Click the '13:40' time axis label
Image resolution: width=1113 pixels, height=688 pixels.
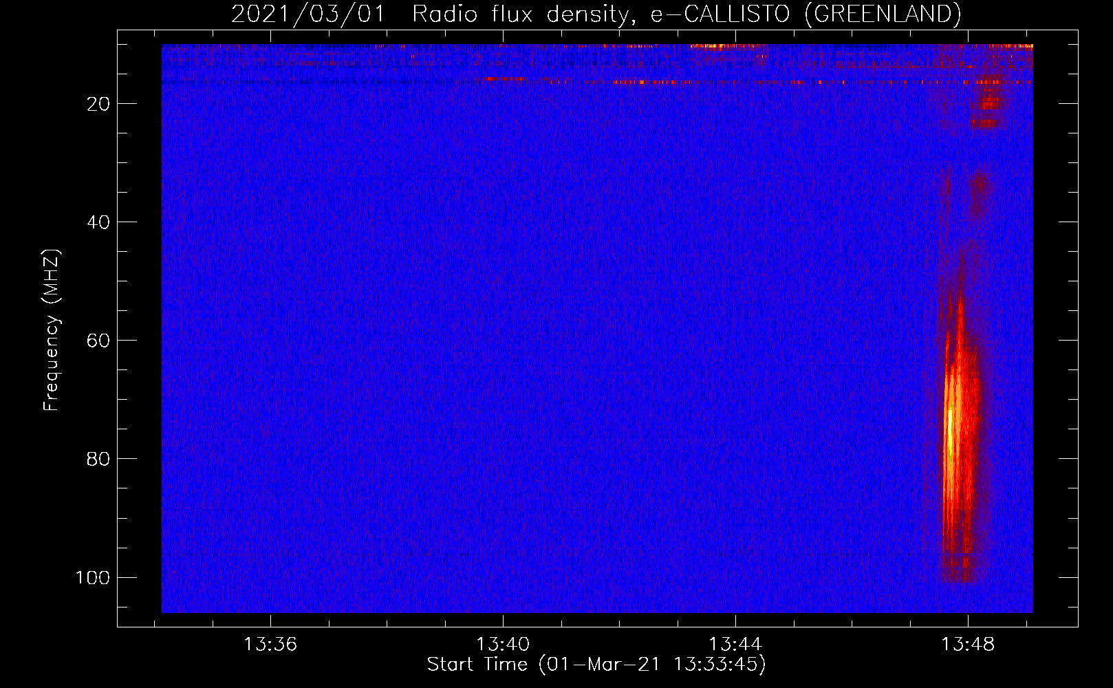[503, 645]
